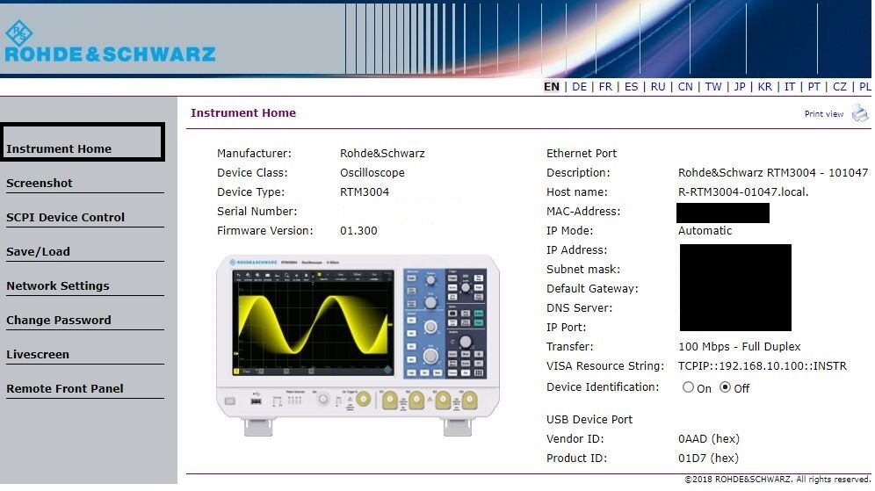Switch language to ES
This screenshot has width=875, height=491.
tap(631, 86)
